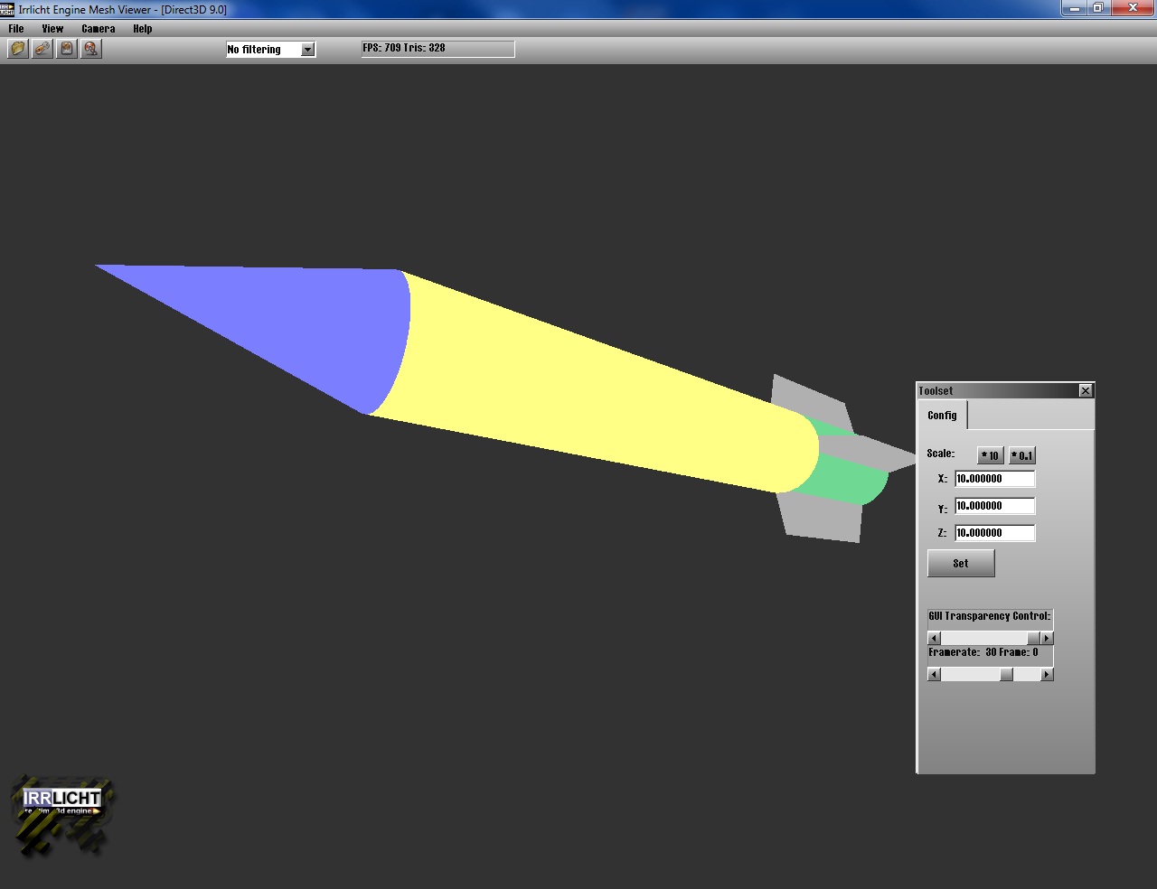Shrink scale with the * 0.1 button
1157x889 pixels.
click(1021, 455)
